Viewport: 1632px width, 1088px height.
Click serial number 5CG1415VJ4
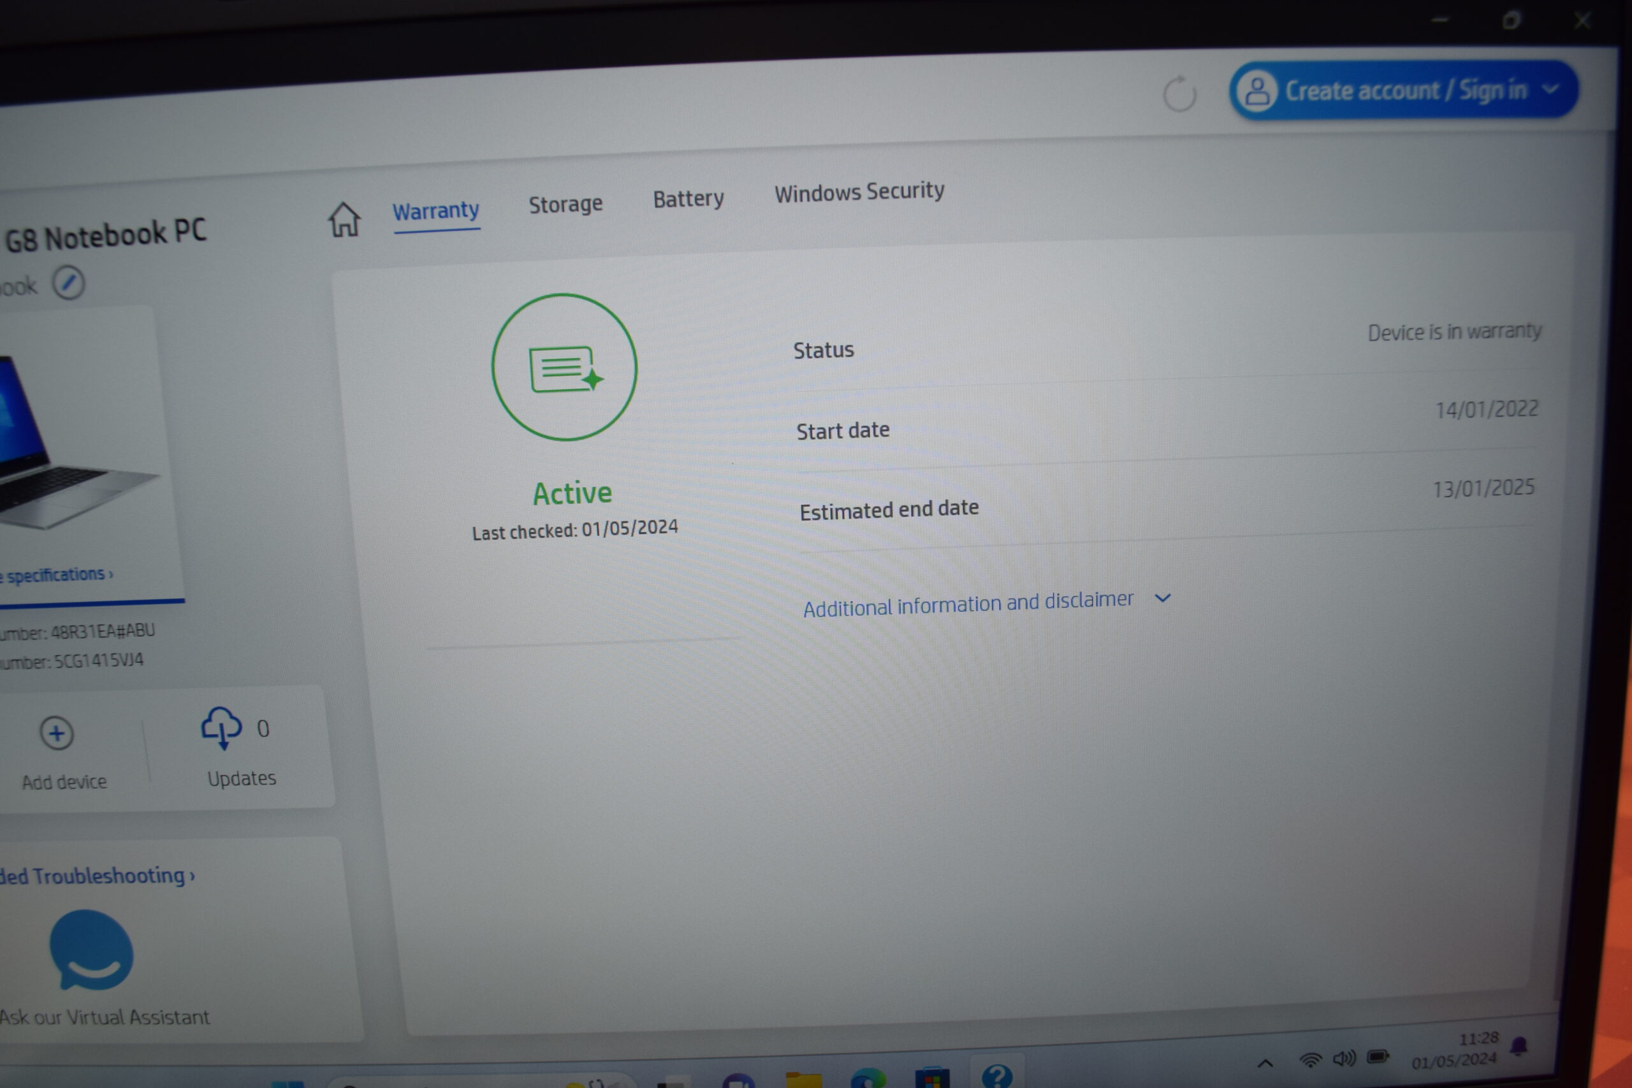coord(99,660)
